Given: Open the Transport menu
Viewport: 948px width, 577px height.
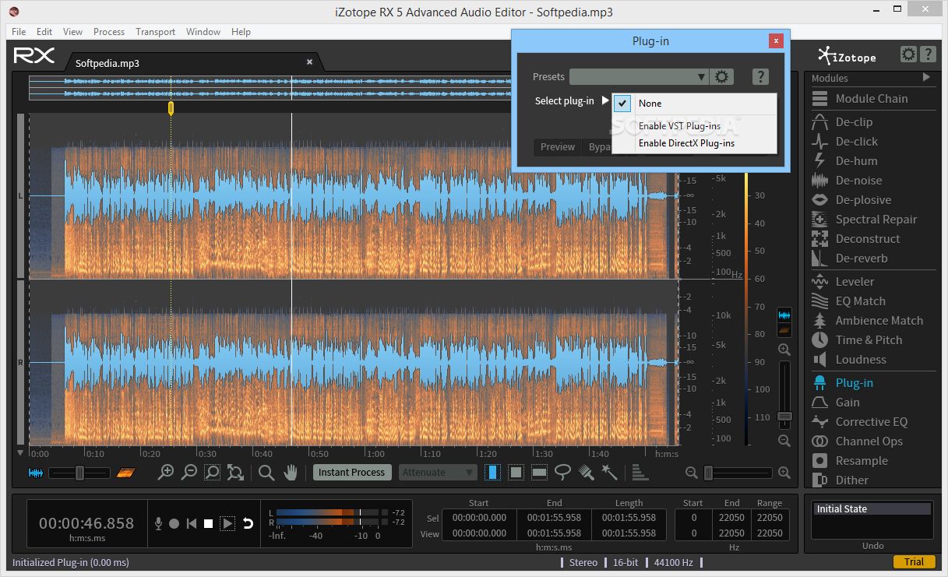Looking at the screenshot, I should (156, 32).
